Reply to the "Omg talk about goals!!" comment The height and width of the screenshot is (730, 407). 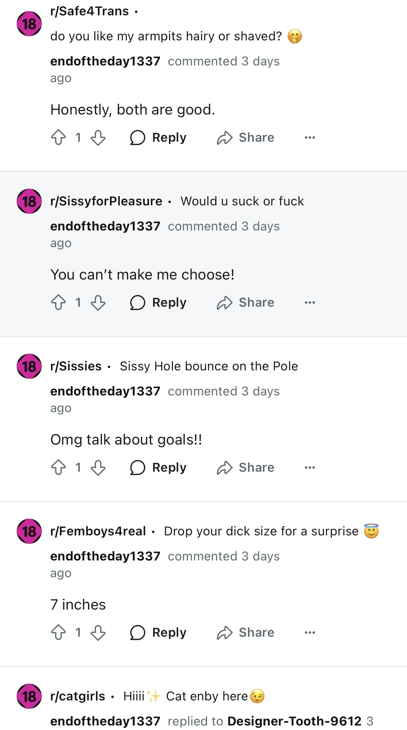(x=158, y=468)
